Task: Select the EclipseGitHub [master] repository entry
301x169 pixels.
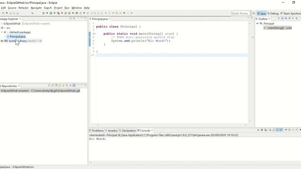Action: pos(40,91)
